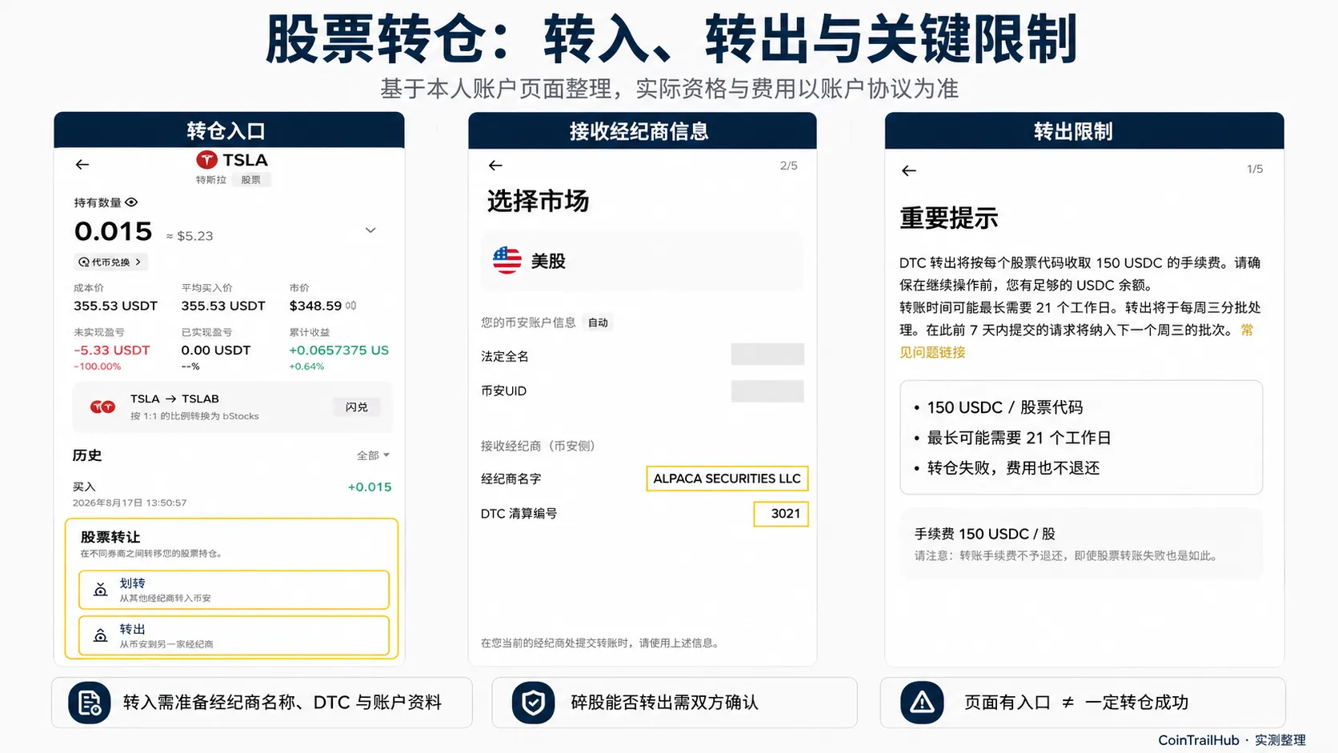1338x753 pixels.
Task: Open the 全部 history filter dropdown
Action: (x=373, y=455)
